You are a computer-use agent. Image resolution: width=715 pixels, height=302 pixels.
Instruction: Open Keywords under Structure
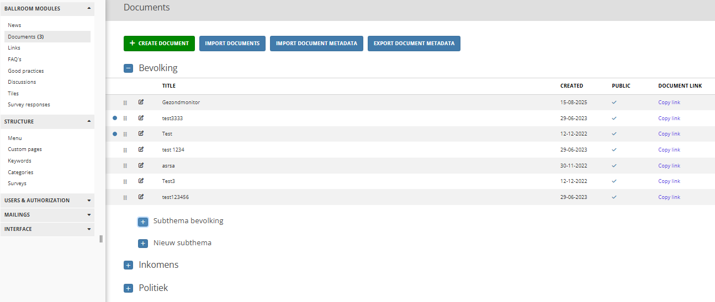tap(19, 161)
